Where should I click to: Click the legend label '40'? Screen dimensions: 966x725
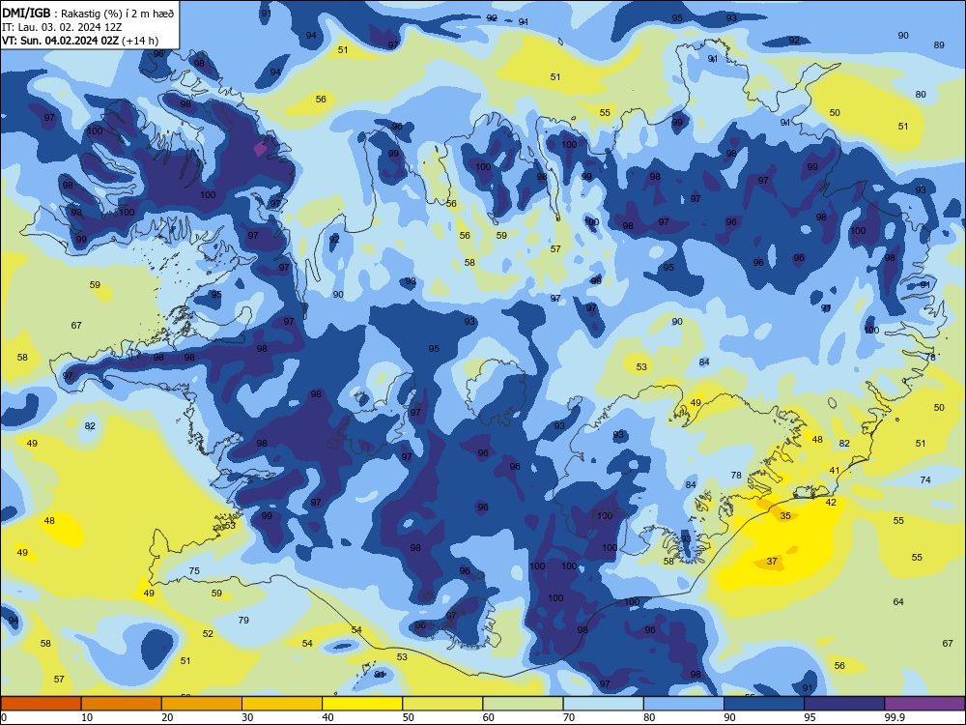pyautogui.click(x=327, y=717)
